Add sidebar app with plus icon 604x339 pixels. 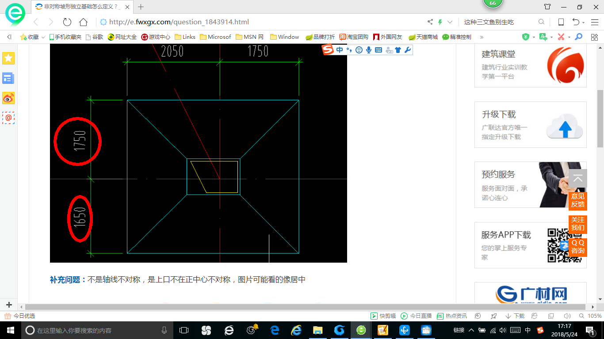point(9,305)
